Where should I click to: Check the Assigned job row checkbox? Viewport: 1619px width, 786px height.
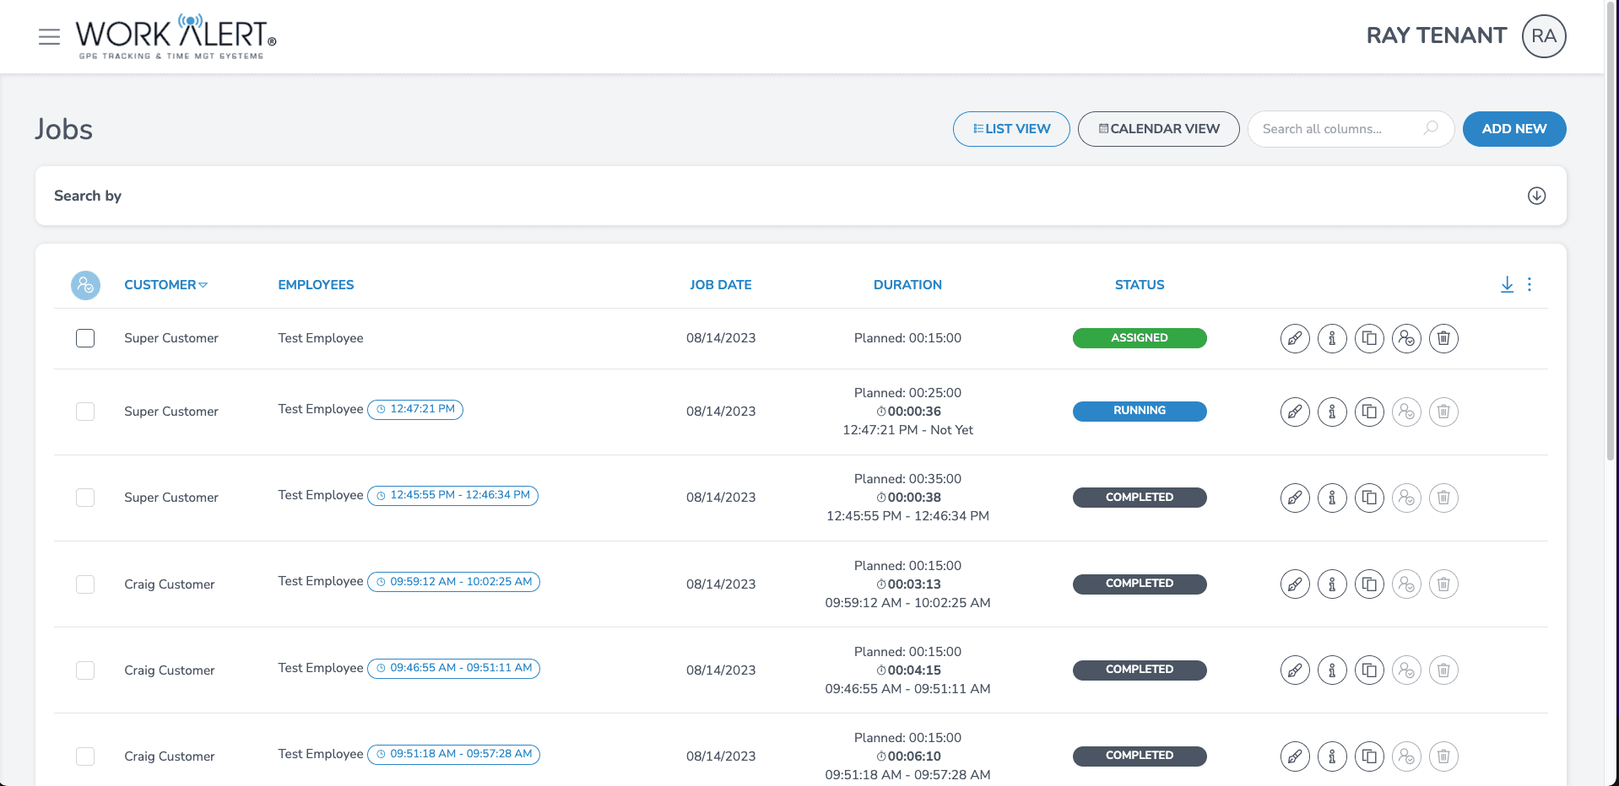coord(85,338)
